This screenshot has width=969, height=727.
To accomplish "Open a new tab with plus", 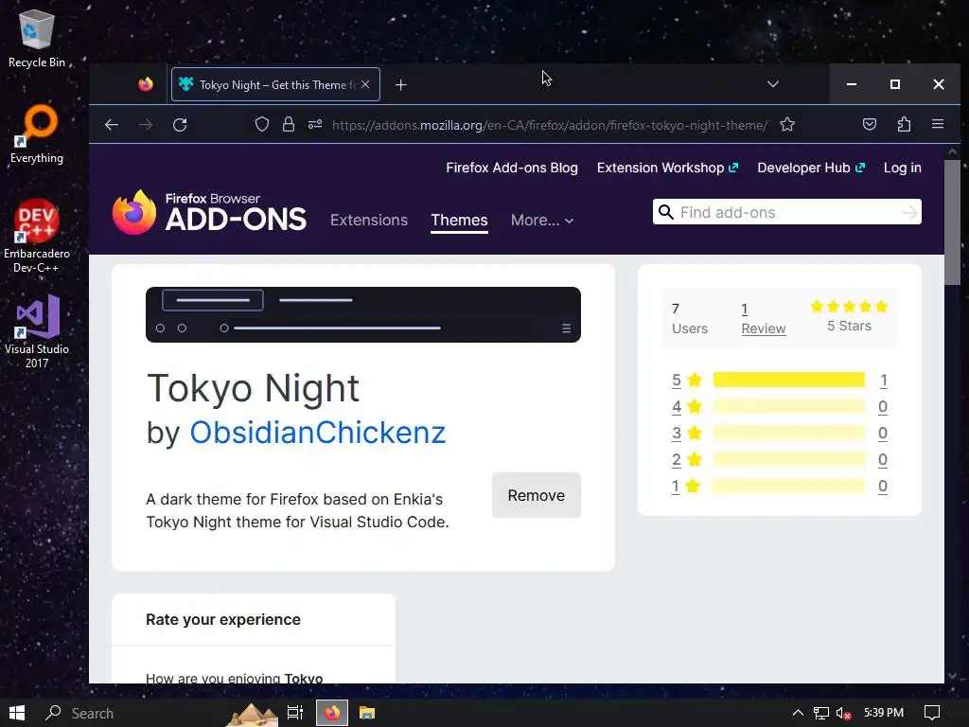I will click(x=401, y=84).
